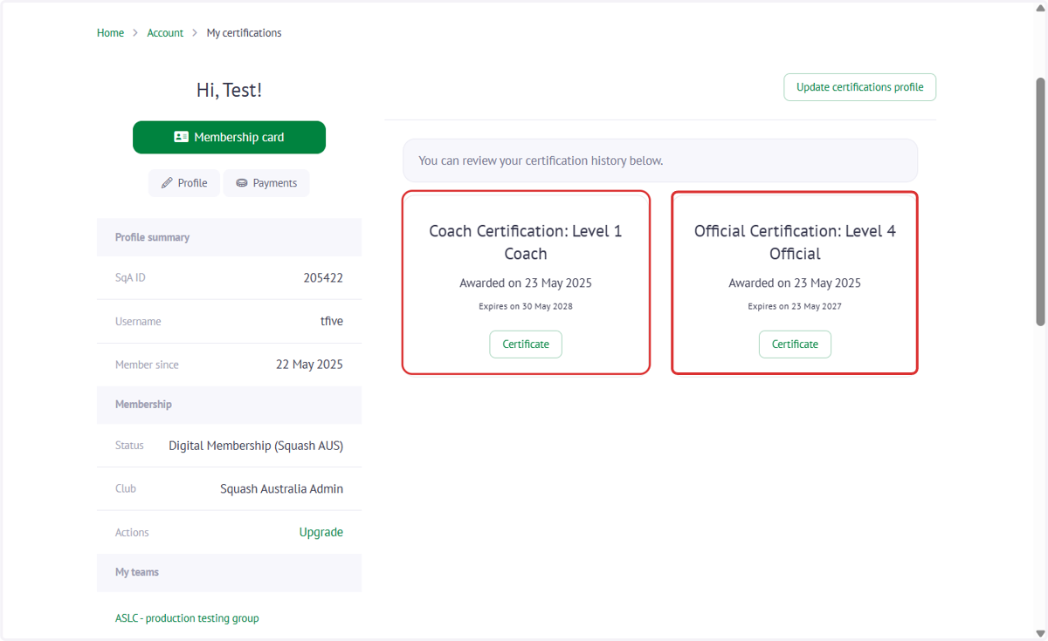The height and width of the screenshot is (641, 1048).
Task: Go to Account breadcrumb link
Action: 165,33
